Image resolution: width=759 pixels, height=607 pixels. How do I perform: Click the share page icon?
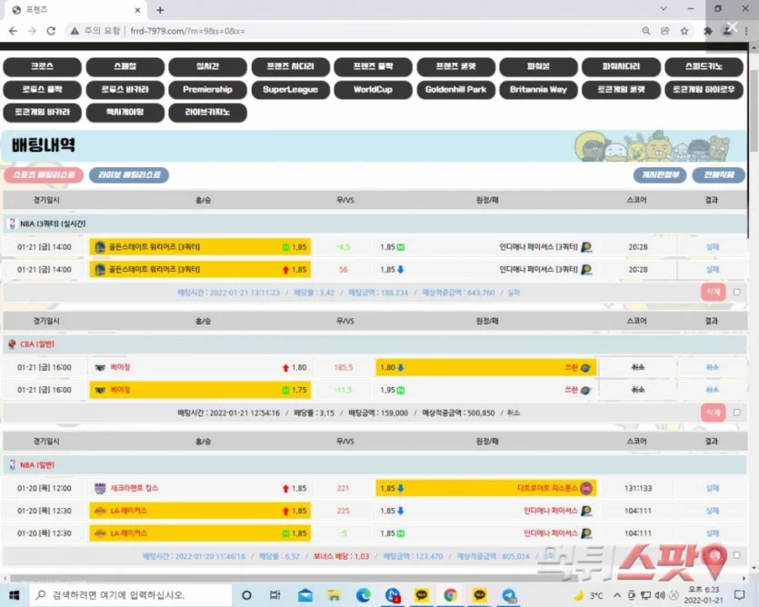[x=665, y=31]
